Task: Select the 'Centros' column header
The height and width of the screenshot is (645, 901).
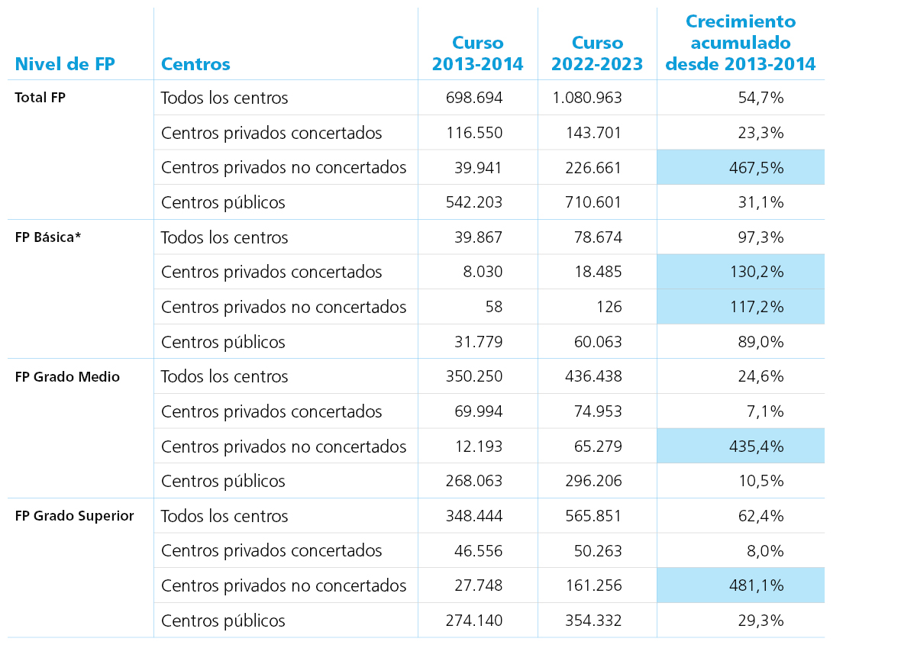Action: pyautogui.click(x=195, y=64)
